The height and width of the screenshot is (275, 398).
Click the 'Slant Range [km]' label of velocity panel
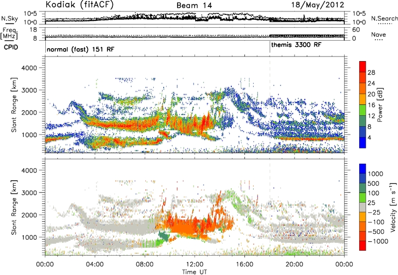click(x=14, y=207)
